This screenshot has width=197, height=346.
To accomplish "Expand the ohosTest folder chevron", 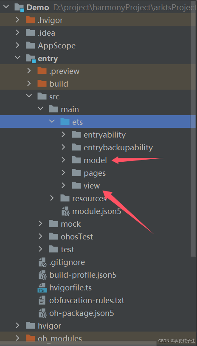I will pyautogui.click(x=40, y=236).
